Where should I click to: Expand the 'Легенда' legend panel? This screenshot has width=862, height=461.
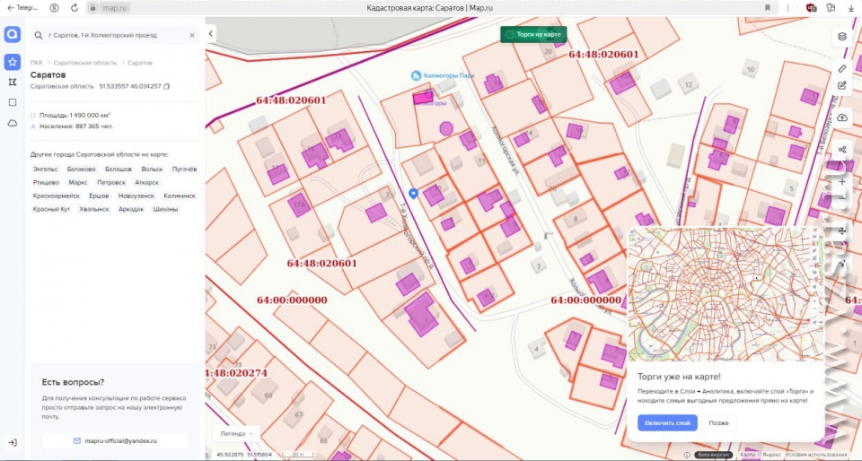[x=237, y=433]
